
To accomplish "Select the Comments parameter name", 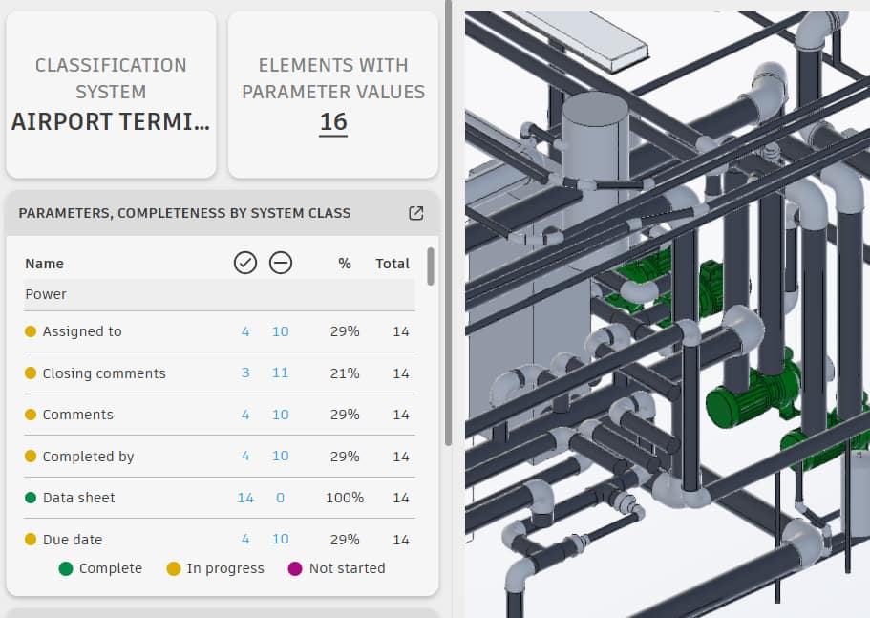I will coord(78,415).
